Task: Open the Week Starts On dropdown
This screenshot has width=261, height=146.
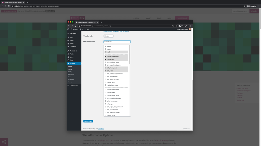Action: coord(108,36)
